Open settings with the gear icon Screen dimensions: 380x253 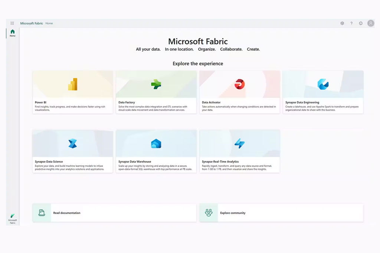[342, 23]
